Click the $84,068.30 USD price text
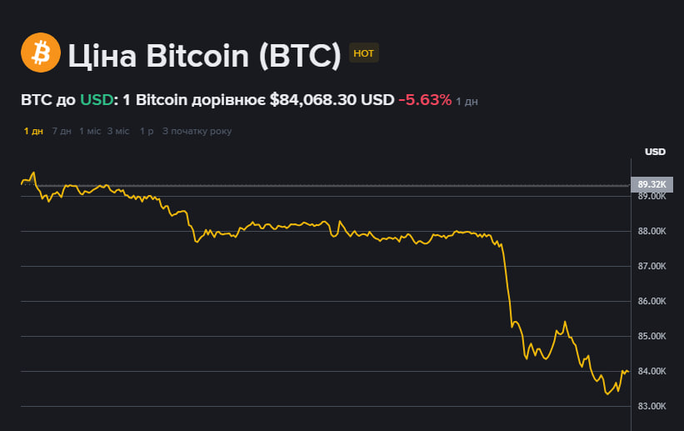The width and height of the screenshot is (684, 431). (x=332, y=100)
